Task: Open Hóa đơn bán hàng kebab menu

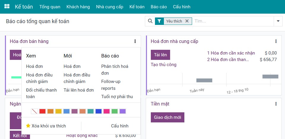Action: [135, 41]
